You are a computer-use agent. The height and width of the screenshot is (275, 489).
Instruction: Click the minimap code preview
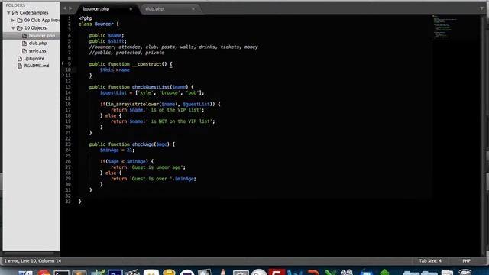[x=445, y=27]
